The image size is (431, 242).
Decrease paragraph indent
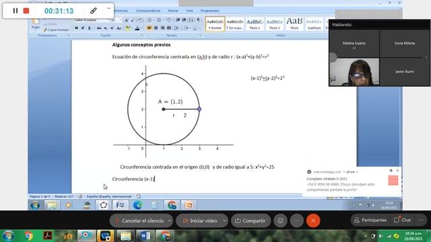(178, 20)
